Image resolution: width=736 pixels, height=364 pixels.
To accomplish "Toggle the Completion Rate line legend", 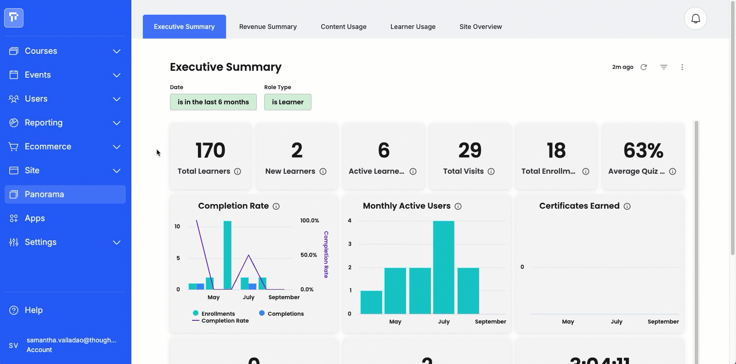I will 221,321.
